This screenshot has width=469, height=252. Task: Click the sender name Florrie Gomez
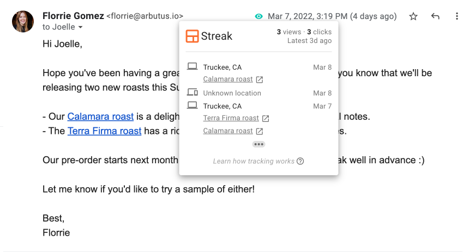(x=73, y=16)
